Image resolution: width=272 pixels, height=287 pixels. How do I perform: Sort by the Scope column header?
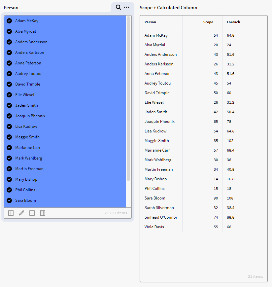(x=208, y=22)
